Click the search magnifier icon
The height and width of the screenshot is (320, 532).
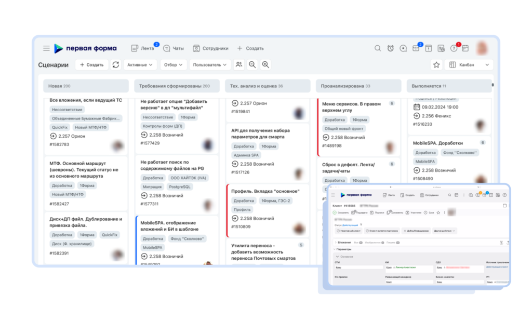pos(378,48)
